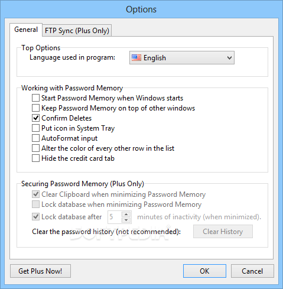Viewport: 283px width, 289px height.
Task: Click the Get Plus Now! button
Action: (40, 271)
